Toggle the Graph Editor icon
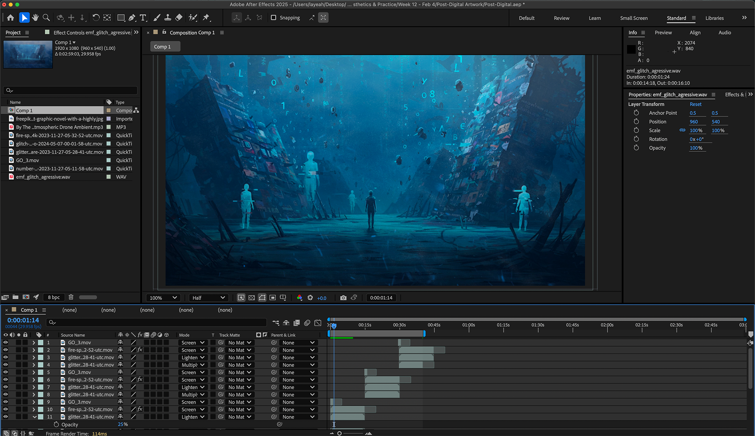 coord(318,323)
